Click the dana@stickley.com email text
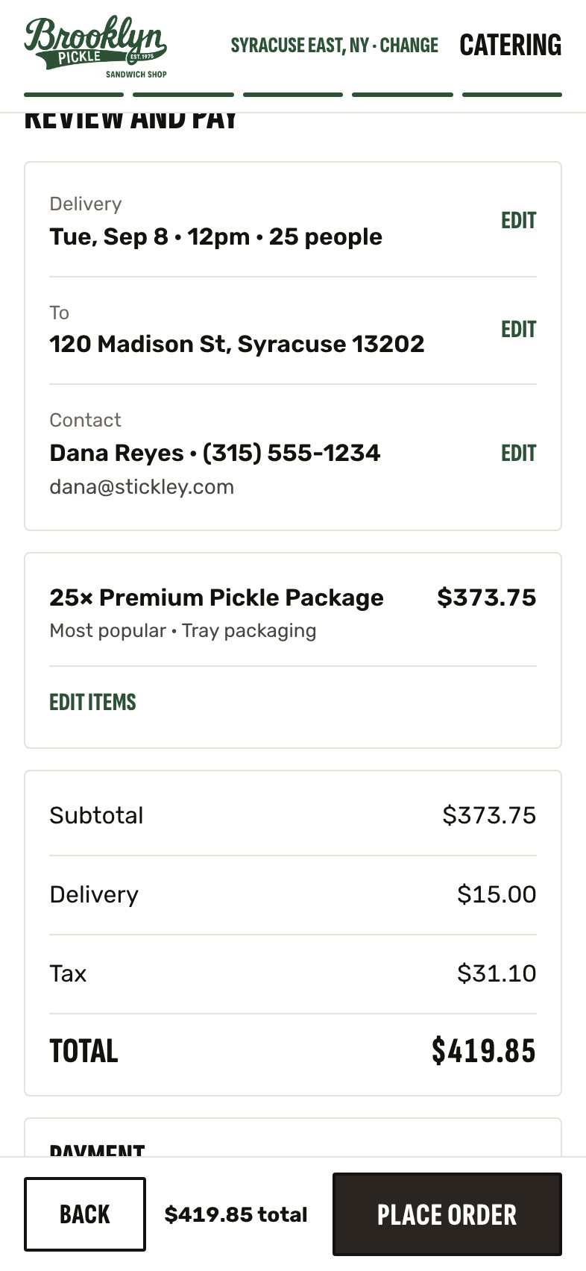Image resolution: width=586 pixels, height=1271 pixels. pyautogui.click(x=142, y=487)
